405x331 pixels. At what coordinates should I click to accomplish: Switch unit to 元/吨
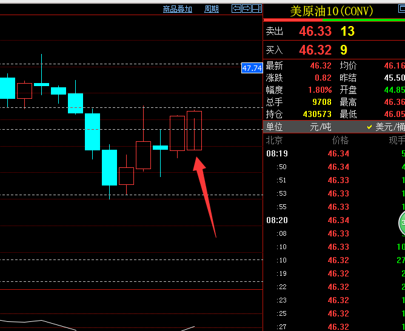tap(321, 127)
